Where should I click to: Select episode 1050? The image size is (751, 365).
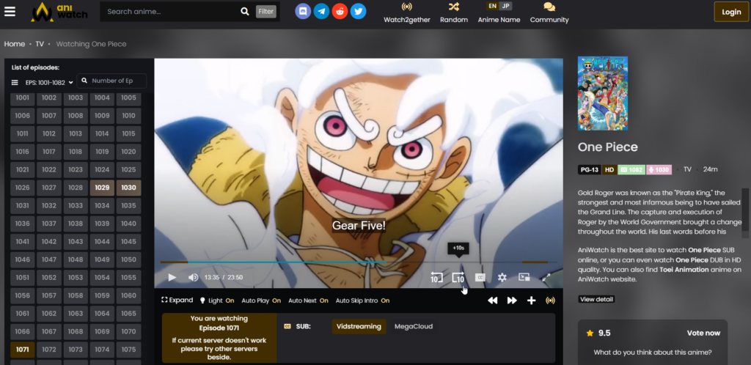click(128, 259)
